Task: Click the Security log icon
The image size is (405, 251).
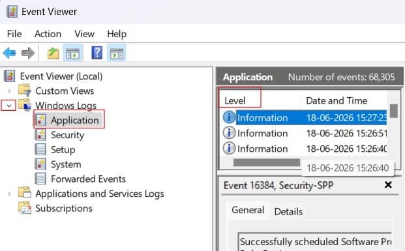Action: 40,135
